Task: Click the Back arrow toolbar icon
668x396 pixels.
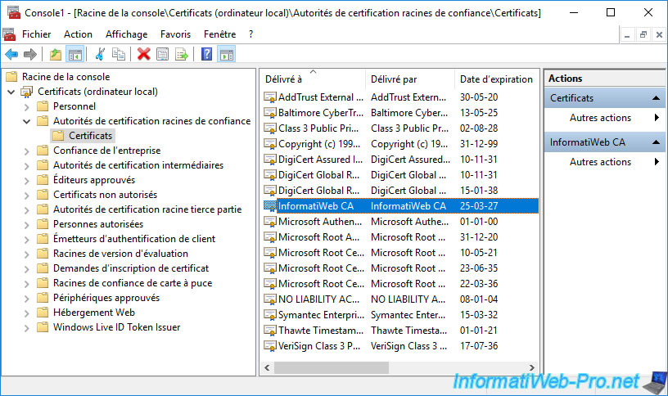Action: [11, 55]
